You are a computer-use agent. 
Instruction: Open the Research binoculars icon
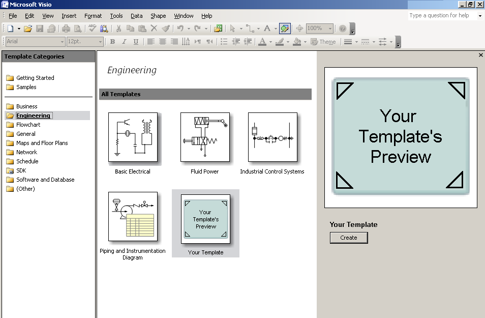click(104, 28)
